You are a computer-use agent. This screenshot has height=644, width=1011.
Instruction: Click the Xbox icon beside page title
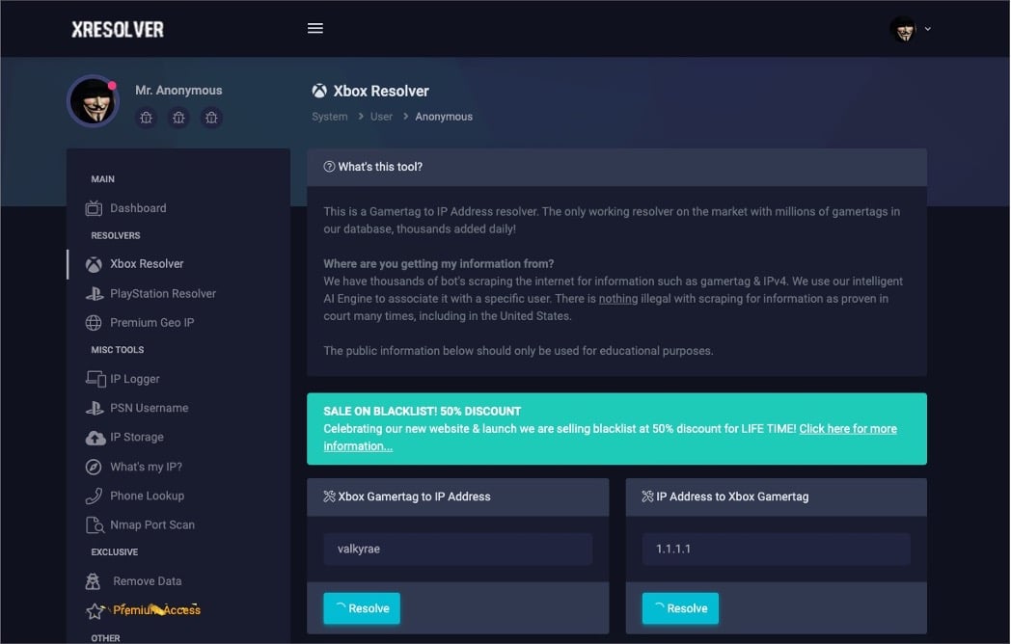[x=319, y=91]
